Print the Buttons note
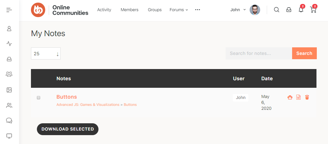328x144 pixels. click(290, 97)
